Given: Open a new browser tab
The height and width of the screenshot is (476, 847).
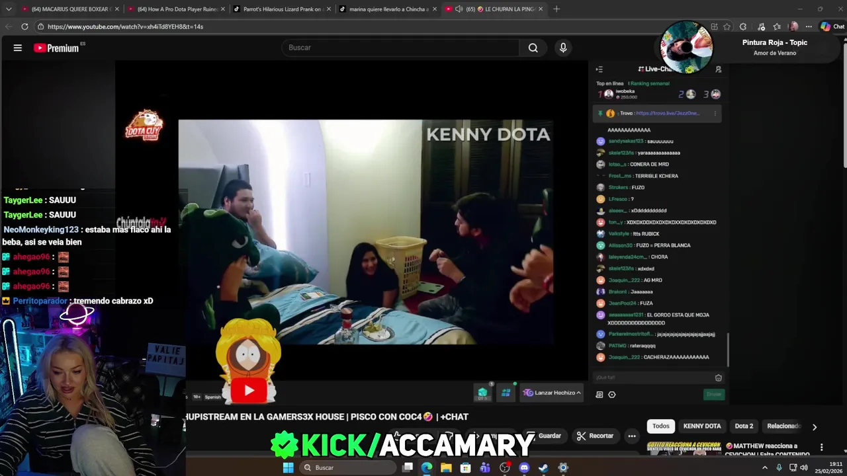Looking at the screenshot, I should pos(557,9).
